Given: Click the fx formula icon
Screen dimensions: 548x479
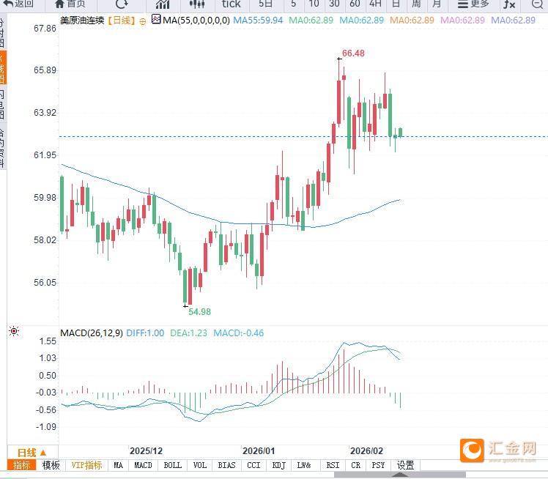Looking at the screenshot, I should point(509,4).
